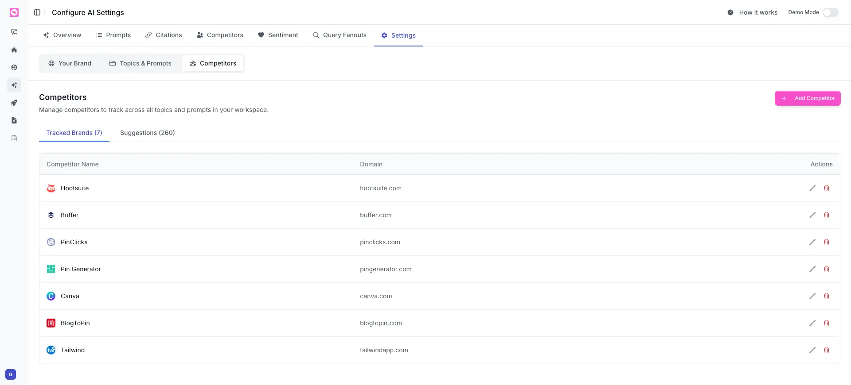851x385 pixels.
Task: Switch to Topics & Prompts section
Action: pos(140,63)
